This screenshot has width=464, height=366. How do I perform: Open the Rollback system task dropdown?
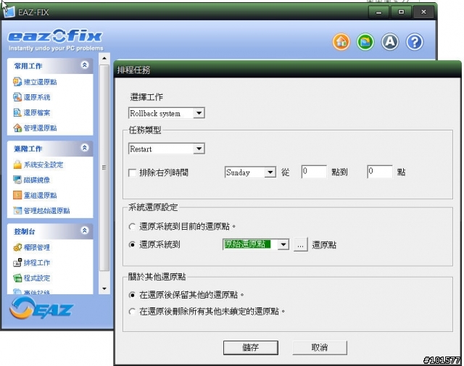pyautogui.click(x=167, y=113)
